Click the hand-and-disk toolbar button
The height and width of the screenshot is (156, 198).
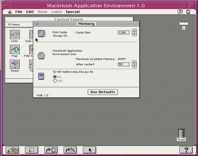pyautogui.click(x=12, y=150)
